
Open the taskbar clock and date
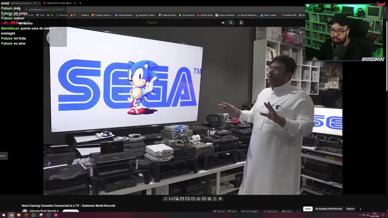point(375,215)
